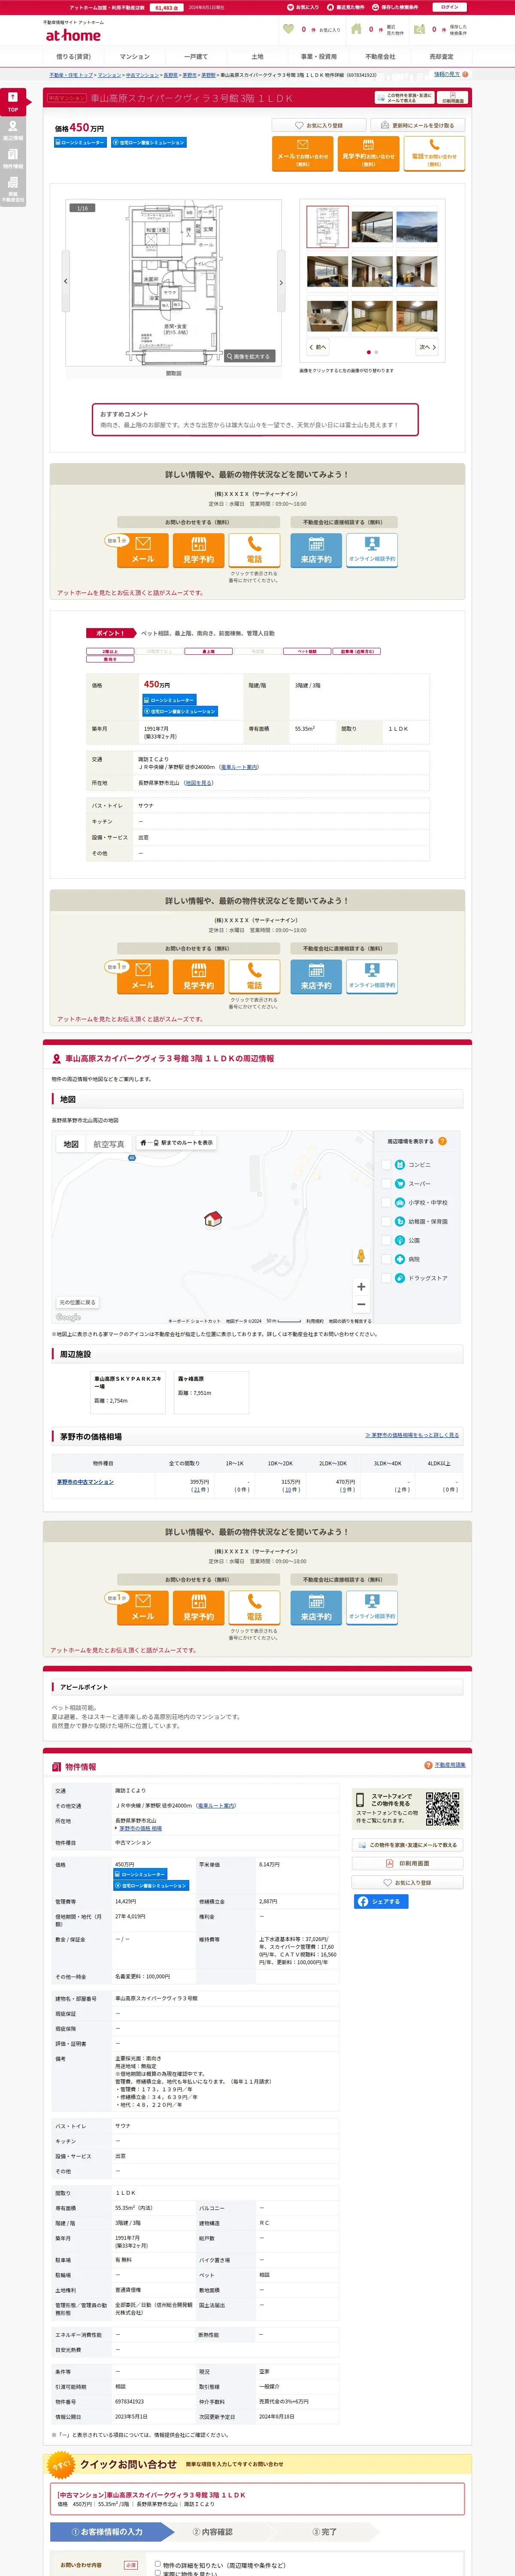Enable the 幼稚園・保育園 map checkbox
Viewport: 515px width, 2576px height.
[386, 1221]
